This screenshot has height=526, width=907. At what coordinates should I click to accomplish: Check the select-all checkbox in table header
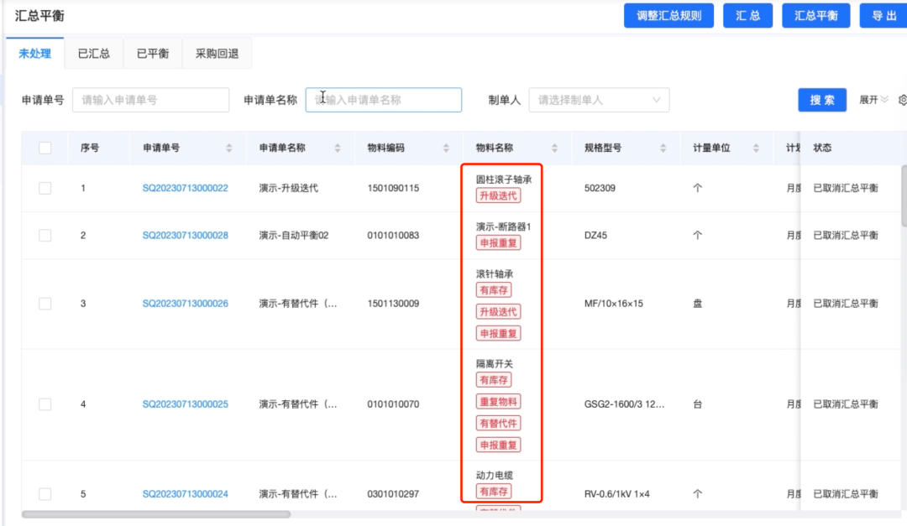tap(45, 146)
